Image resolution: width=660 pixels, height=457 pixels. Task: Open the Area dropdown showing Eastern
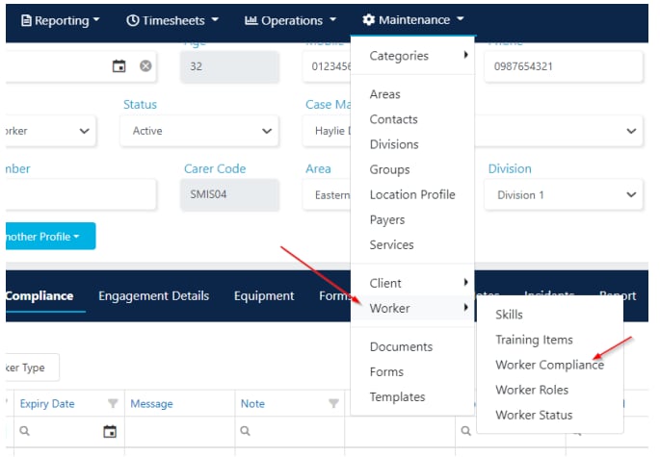(327, 194)
